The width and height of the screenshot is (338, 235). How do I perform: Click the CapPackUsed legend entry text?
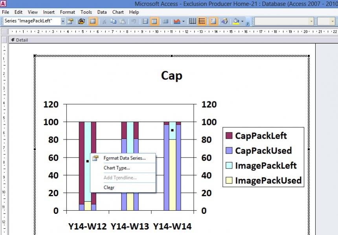[263, 151]
